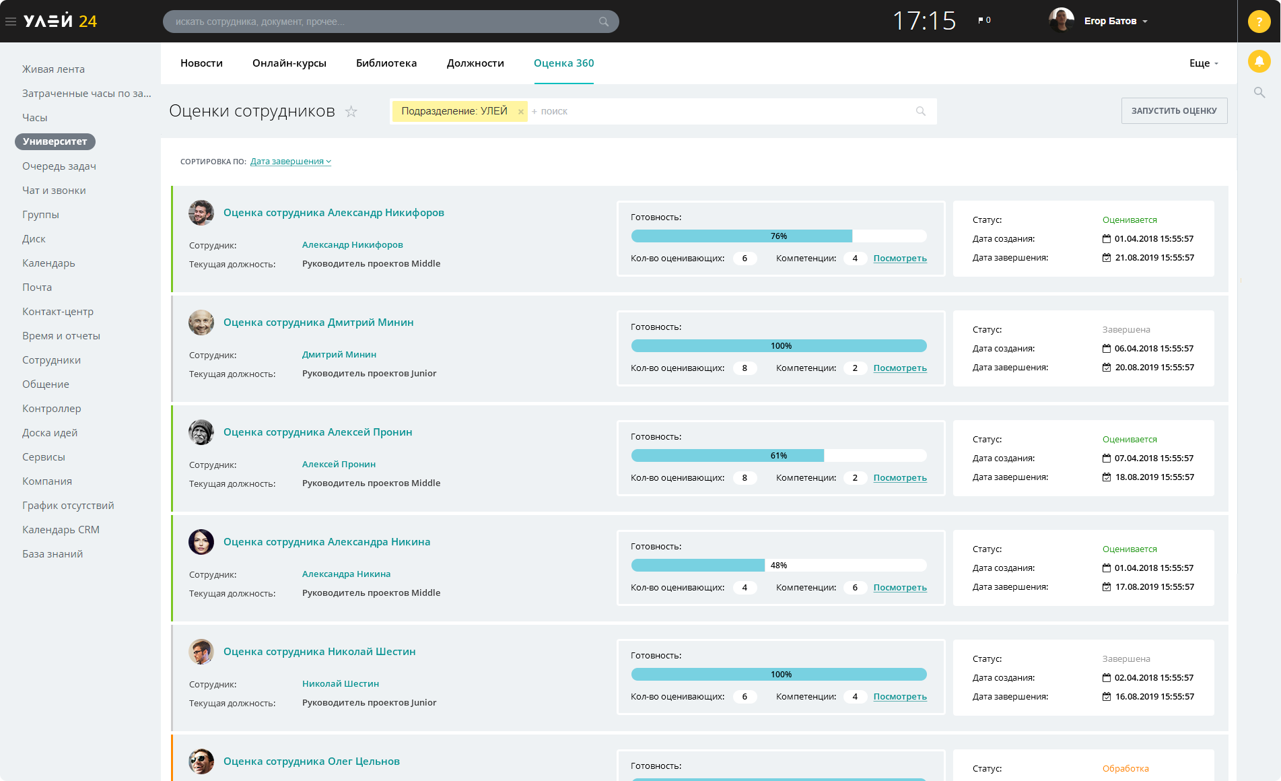Open Очередь задач in sidebar
Image resolution: width=1281 pixels, height=781 pixels.
pos(59,166)
